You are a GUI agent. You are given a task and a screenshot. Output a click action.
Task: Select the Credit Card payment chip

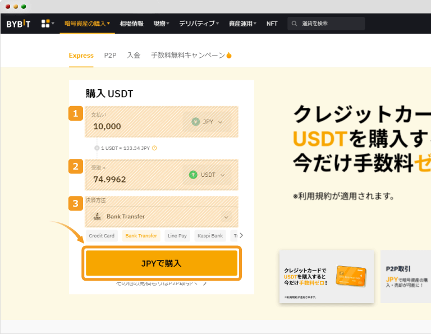click(102, 236)
